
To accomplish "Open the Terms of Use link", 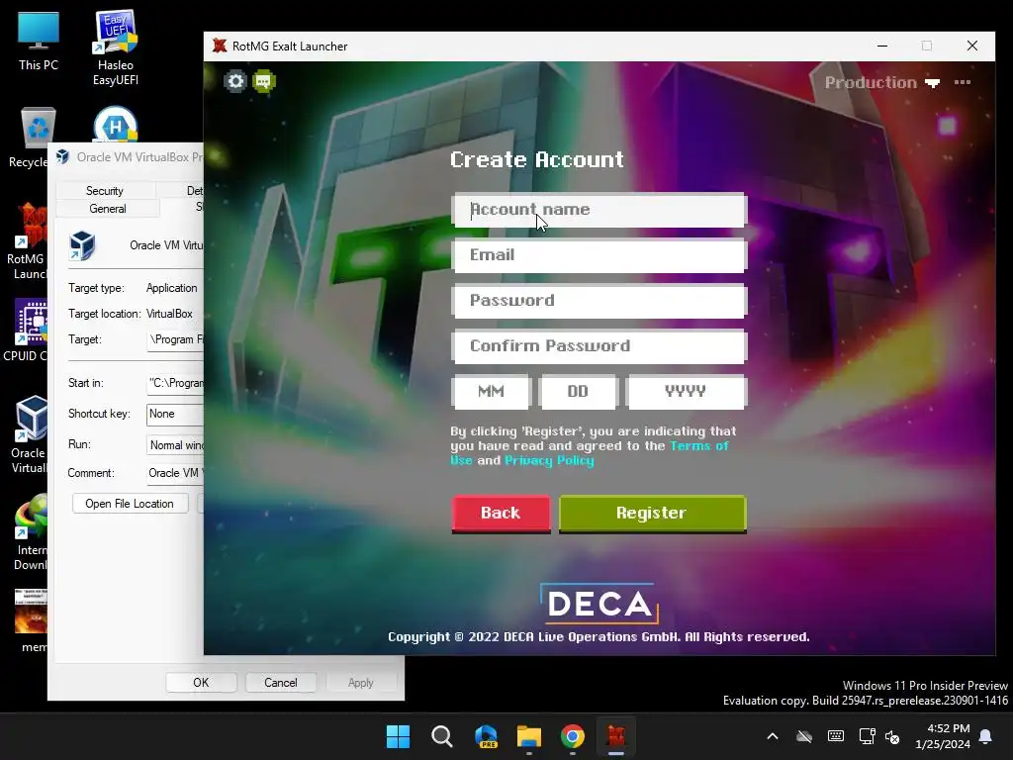I will tap(699, 446).
